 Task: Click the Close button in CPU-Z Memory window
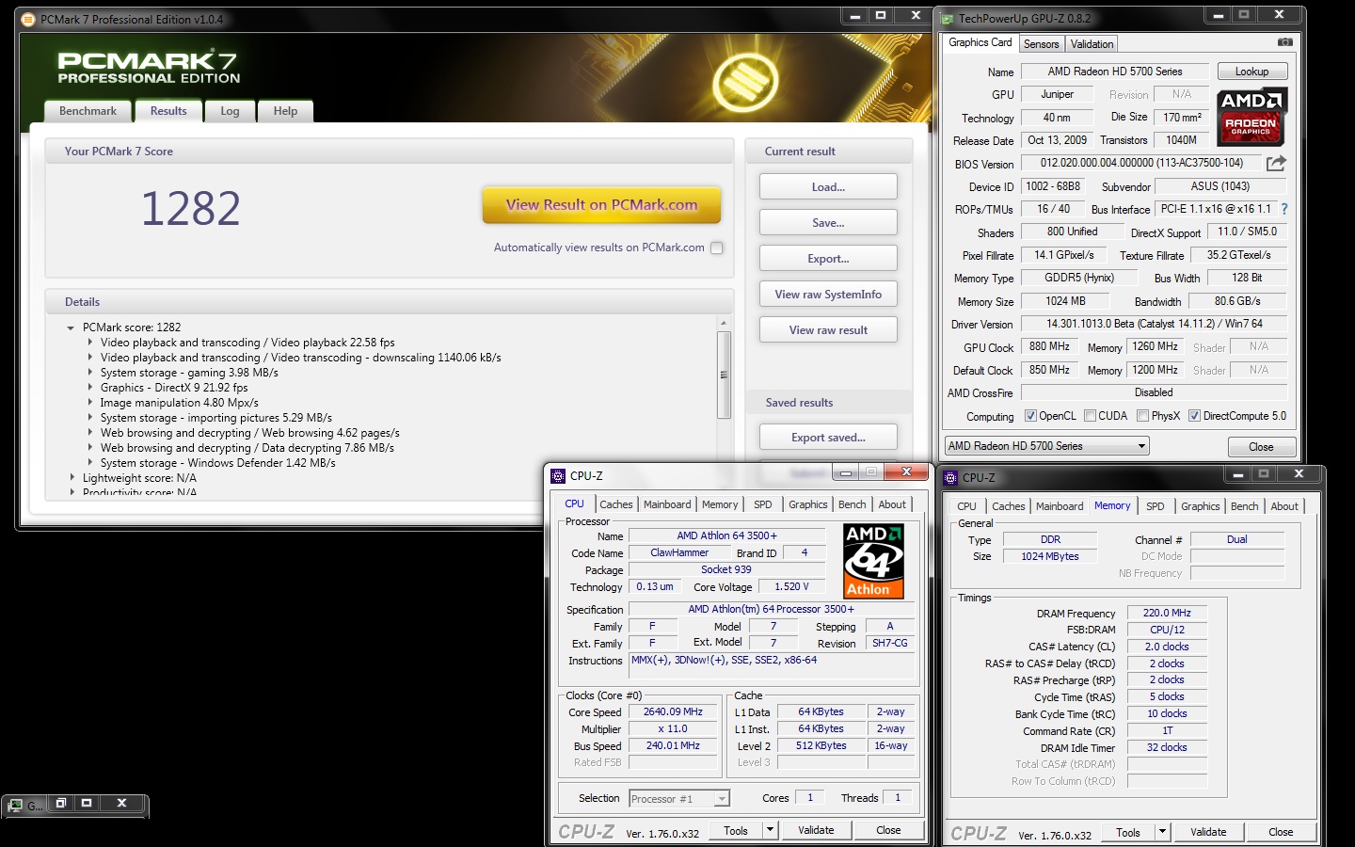tap(1281, 832)
